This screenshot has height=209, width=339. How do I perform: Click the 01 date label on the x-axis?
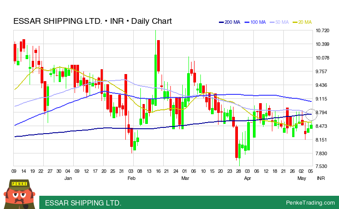click(x=185, y=171)
